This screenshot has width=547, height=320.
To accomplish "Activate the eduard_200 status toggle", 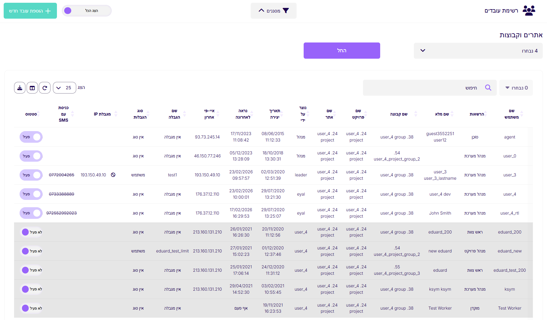I will point(31,232).
